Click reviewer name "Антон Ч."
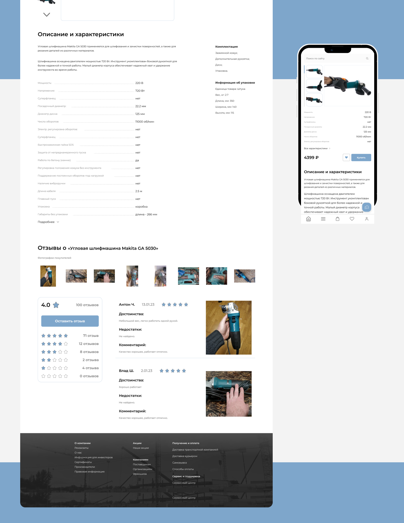 [x=127, y=304]
